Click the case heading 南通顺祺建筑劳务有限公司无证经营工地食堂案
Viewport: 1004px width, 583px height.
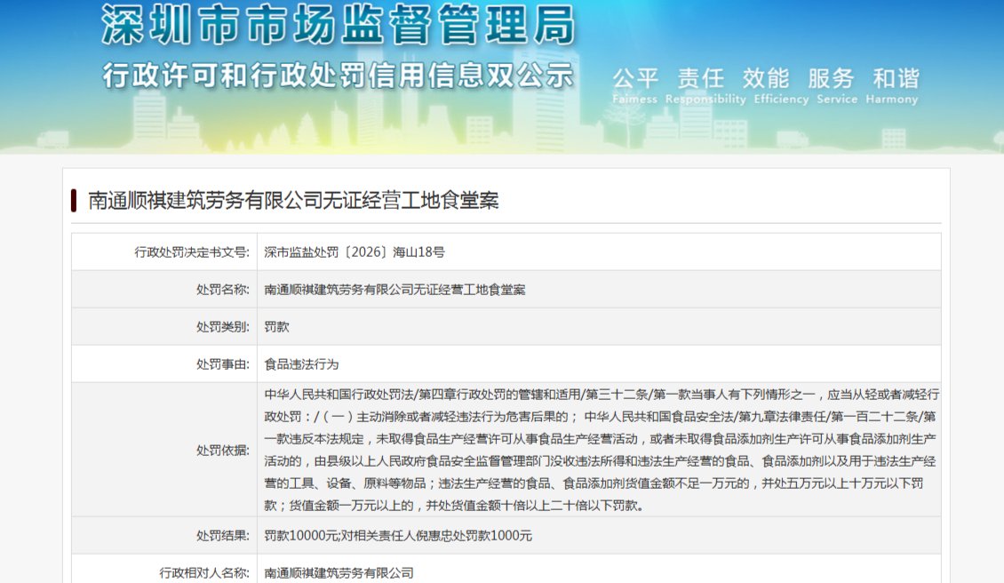point(293,201)
